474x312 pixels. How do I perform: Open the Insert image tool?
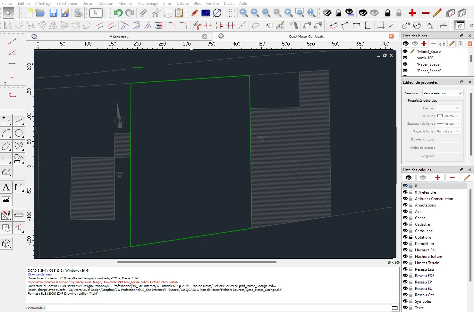6,200
